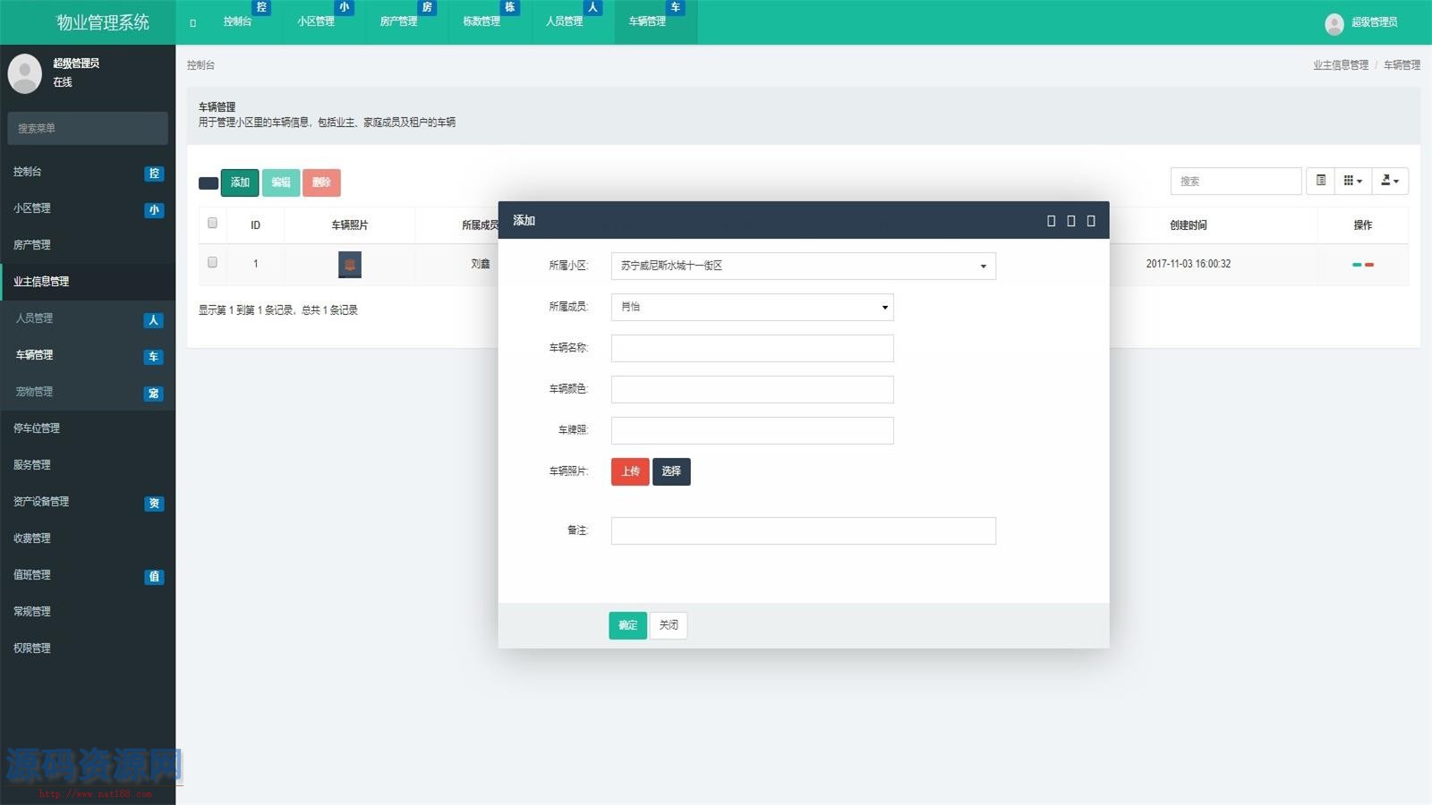Open the columns grid dropdown
1432x805 pixels.
coord(1352,181)
